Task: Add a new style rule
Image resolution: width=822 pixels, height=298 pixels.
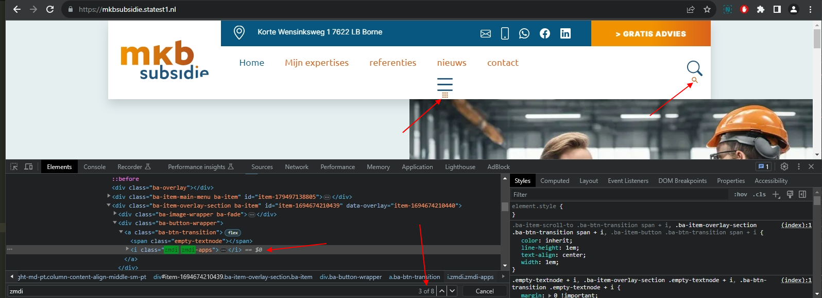Action: (x=776, y=194)
